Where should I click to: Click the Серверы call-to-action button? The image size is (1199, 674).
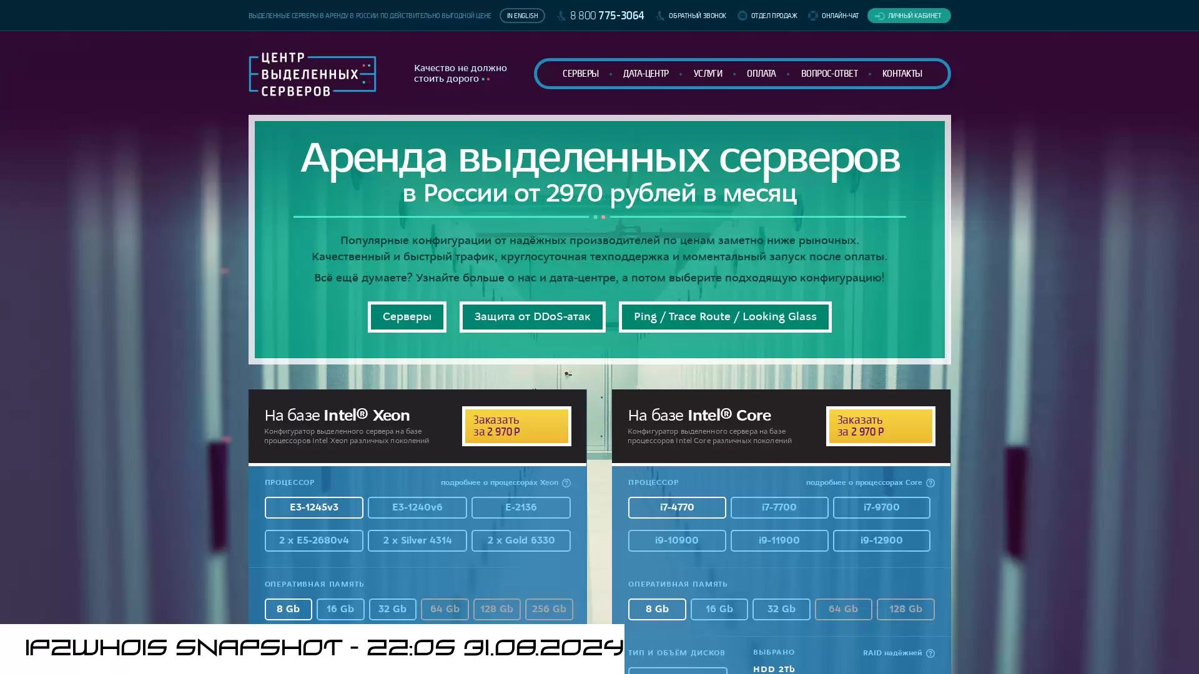click(407, 317)
